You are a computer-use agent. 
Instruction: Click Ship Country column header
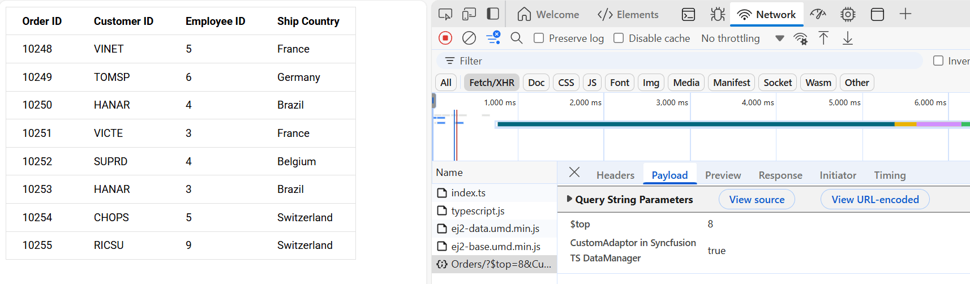308,21
